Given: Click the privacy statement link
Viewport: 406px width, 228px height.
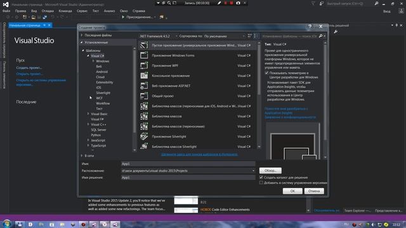Looking at the screenshot, I should pos(290,117).
